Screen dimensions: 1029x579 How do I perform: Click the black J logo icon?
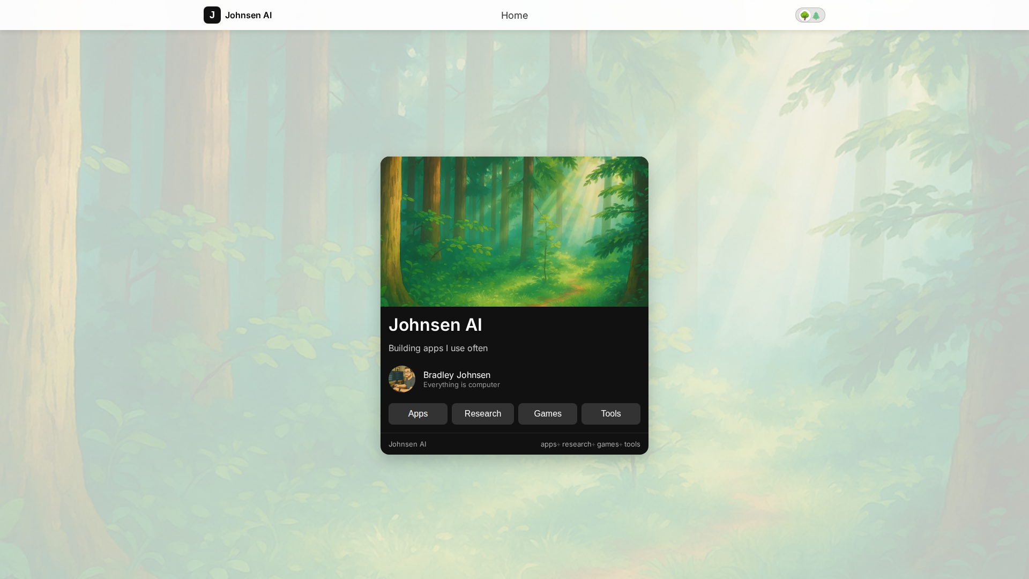[212, 15]
